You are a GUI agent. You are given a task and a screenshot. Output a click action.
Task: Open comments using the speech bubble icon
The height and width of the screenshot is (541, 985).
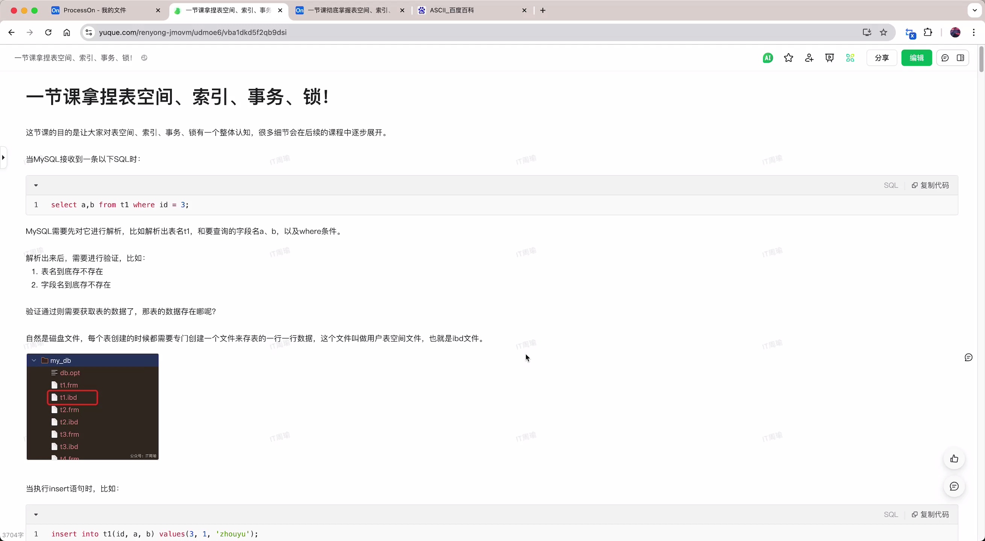click(945, 58)
